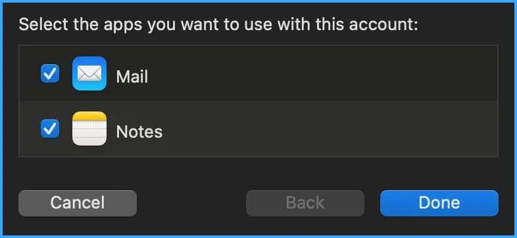
Task: Confirm app selection with blue Done button
Action: pyautogui.click(x=439, y=203)
